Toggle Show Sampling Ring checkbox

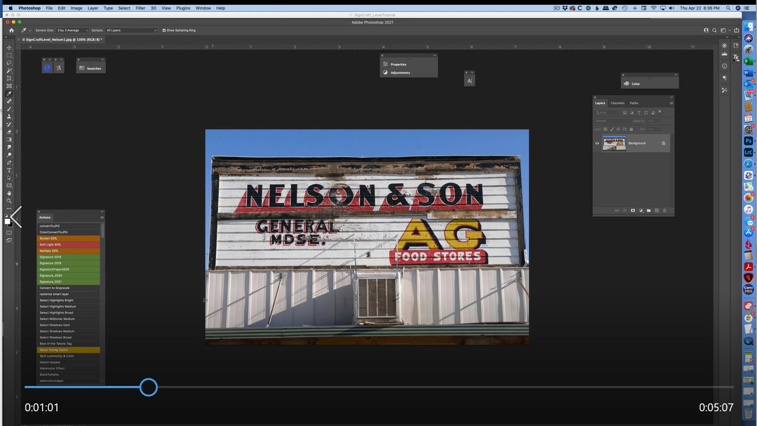click(164, 30)
